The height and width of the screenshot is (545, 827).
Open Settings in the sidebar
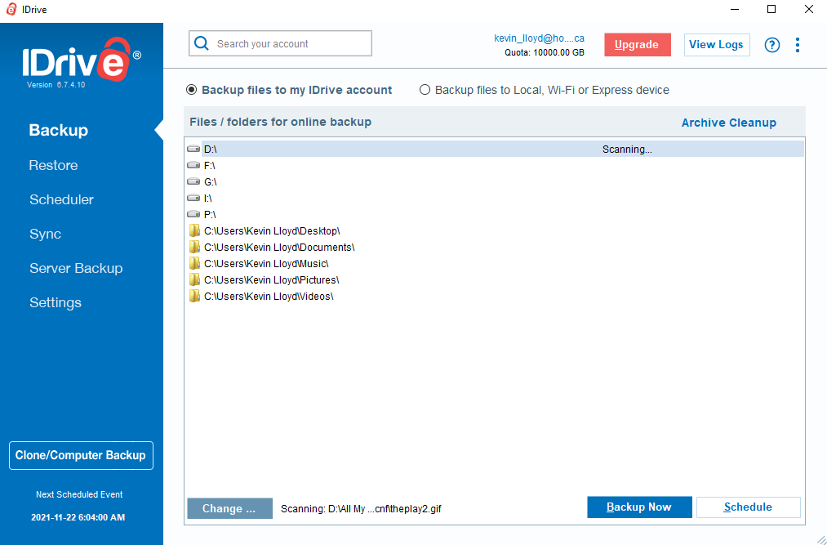pyautogui.click(x=56, y=302)
